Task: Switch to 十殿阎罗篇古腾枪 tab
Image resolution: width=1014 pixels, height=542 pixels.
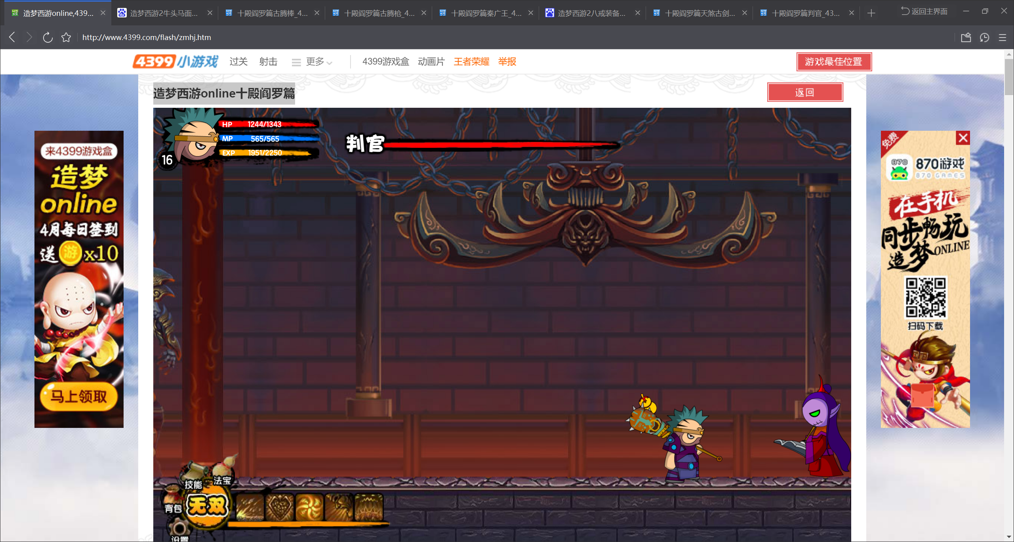Action: click(378, 13)
